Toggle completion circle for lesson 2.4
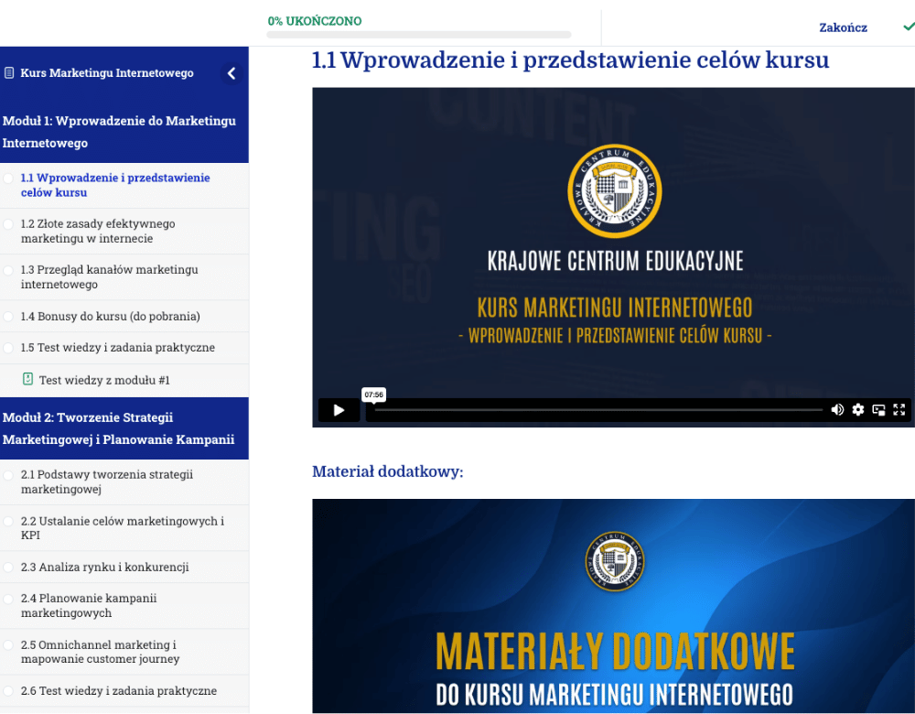 8,599
